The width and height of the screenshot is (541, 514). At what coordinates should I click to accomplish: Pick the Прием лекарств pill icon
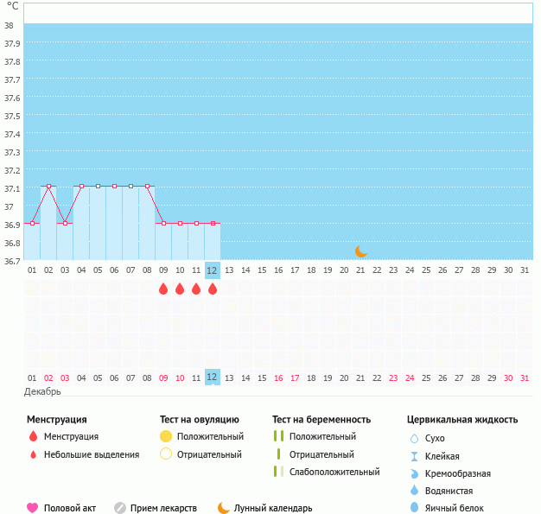click(120, 508)
